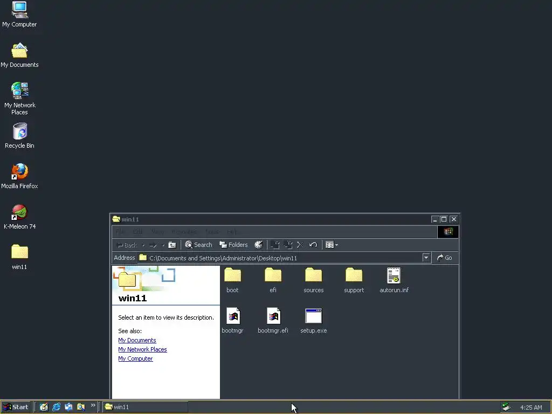This screenshot has width=552, height=414.
Task: Open the boot folder
Action: 232,280
